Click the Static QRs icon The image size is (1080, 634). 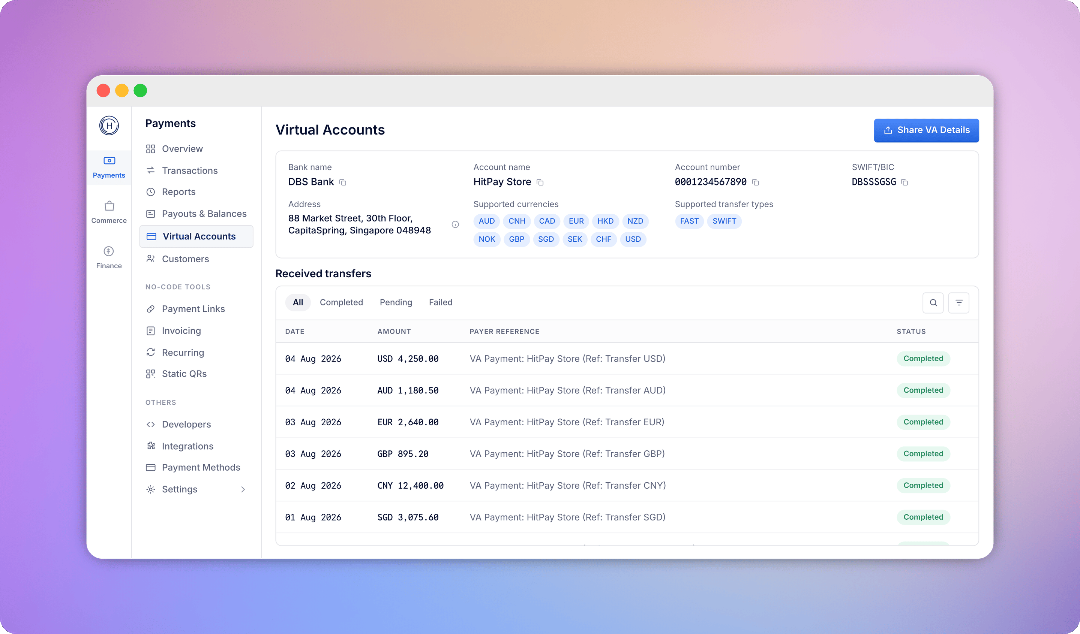tap(150, 374)
